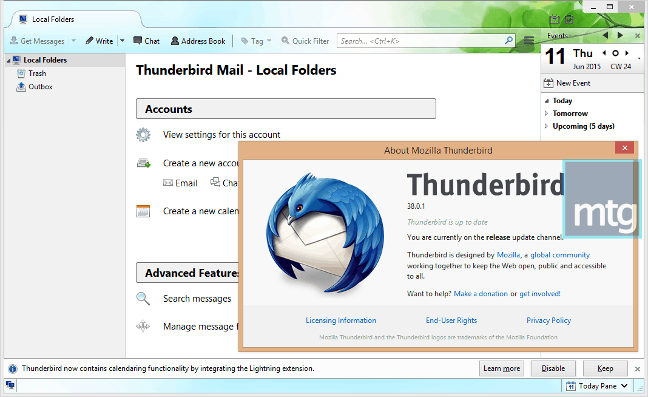
Task: Open the Tasks tab icon
Action: pos(569,20)
